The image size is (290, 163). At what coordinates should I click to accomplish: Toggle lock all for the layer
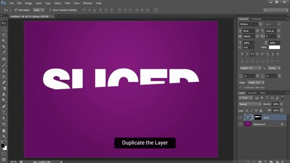[x=261, y=110]
